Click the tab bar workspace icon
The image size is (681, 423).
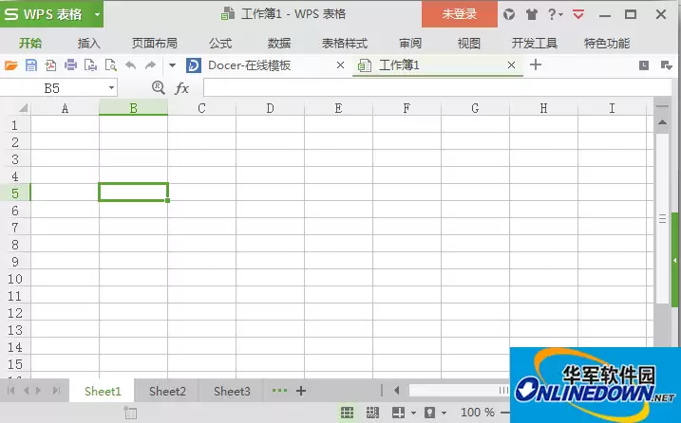[644, 65]
